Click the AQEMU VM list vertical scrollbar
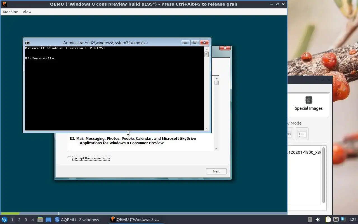This screenshot has width=358, height=224. click(324, 175)
